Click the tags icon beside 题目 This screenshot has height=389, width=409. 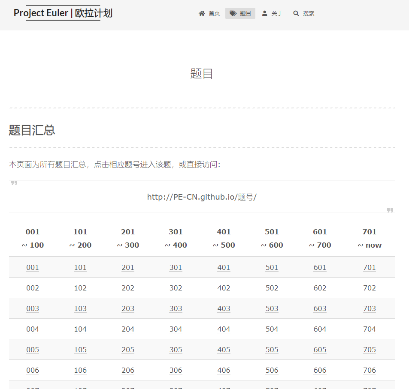(233, 13)
